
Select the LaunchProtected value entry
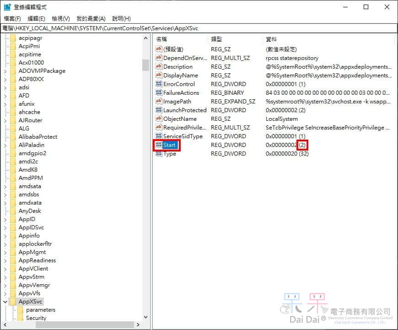pos(185,110)
